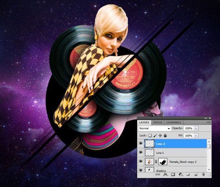
Task: Switch to the Channels tab
Action: click(x=173, y=122)
